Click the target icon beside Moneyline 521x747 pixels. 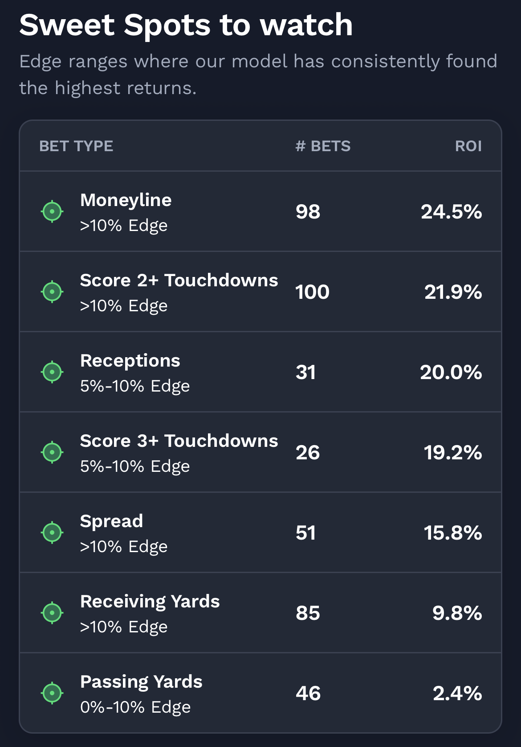pos(52,211)
